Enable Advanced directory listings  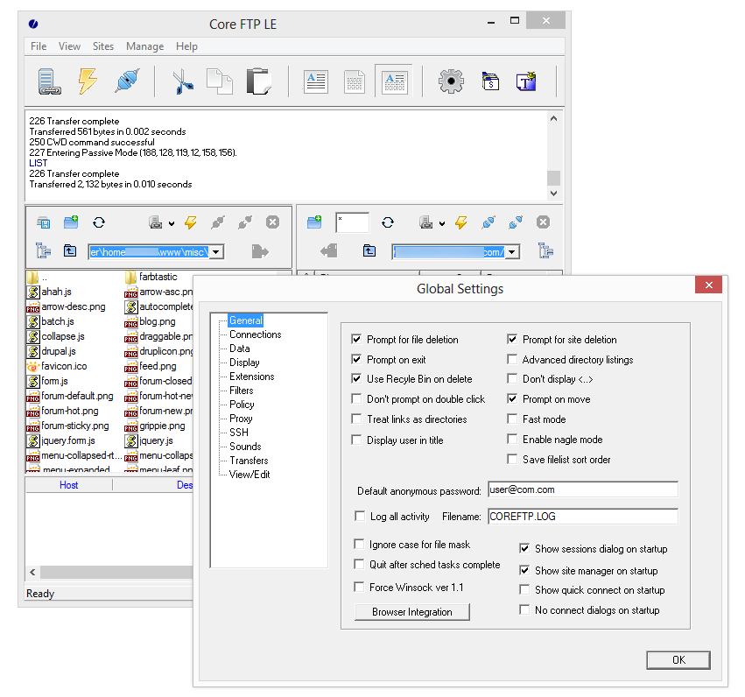(x=512, y=359)
